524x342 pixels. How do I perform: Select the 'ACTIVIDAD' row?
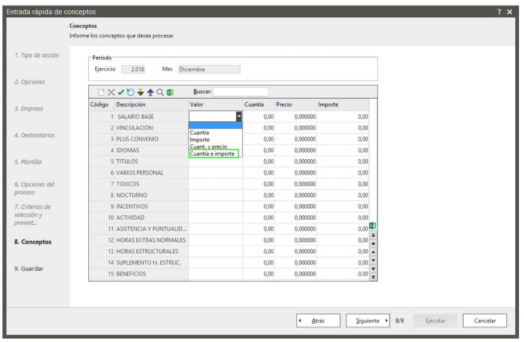pos(229,217)
